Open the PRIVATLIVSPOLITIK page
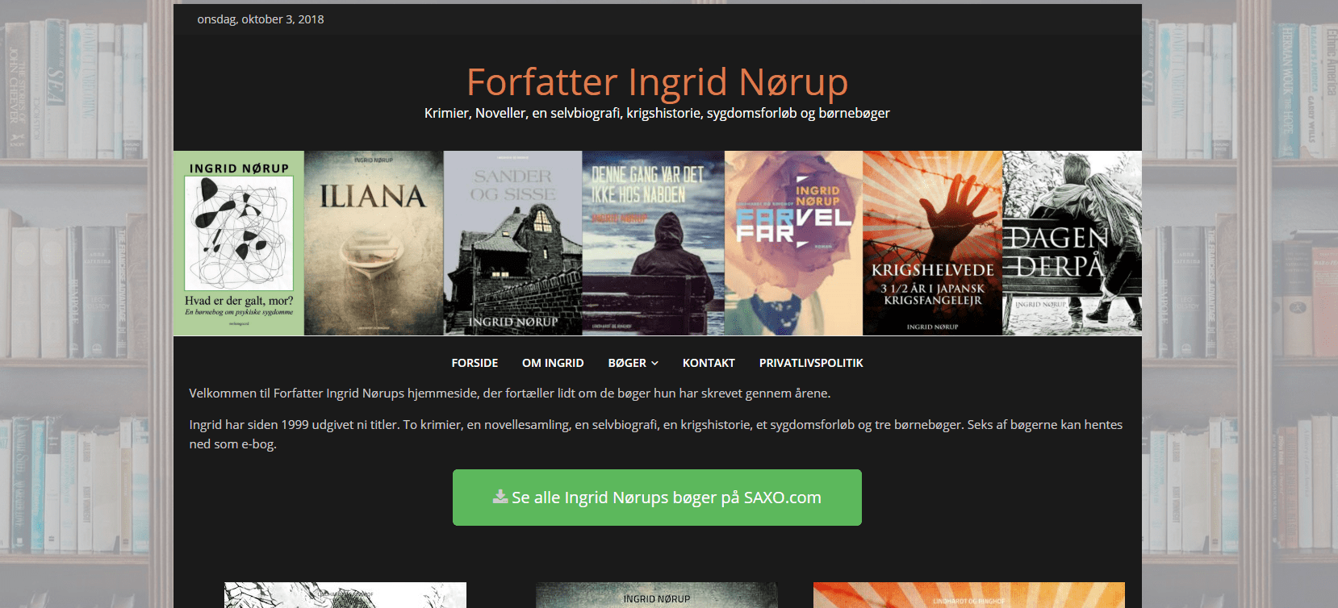 811,363
